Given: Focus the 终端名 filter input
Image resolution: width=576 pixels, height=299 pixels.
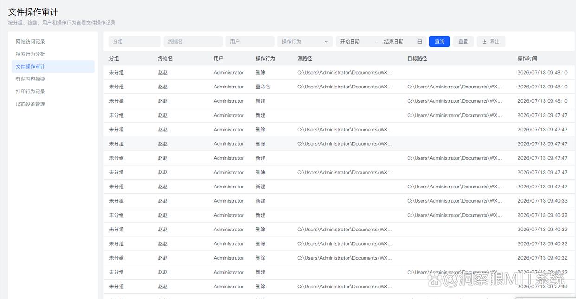Looking at the screenshot, I should point(193,42).
